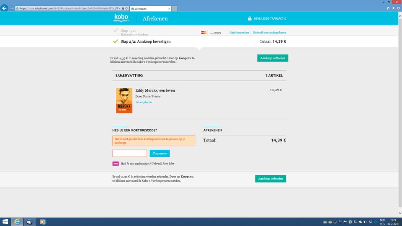Click the vertical scrollbar thumb
The height and width of the screenshot is (226, 402).
coord(399,113)
